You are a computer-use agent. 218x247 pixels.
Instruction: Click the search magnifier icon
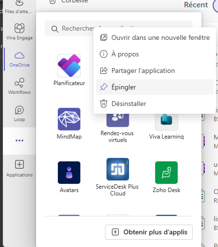point(55,29)
